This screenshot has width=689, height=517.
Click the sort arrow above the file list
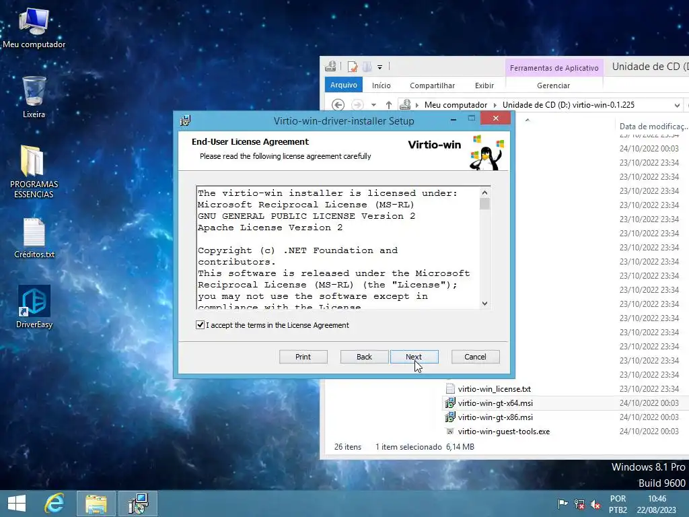click(x=528, y=120)
